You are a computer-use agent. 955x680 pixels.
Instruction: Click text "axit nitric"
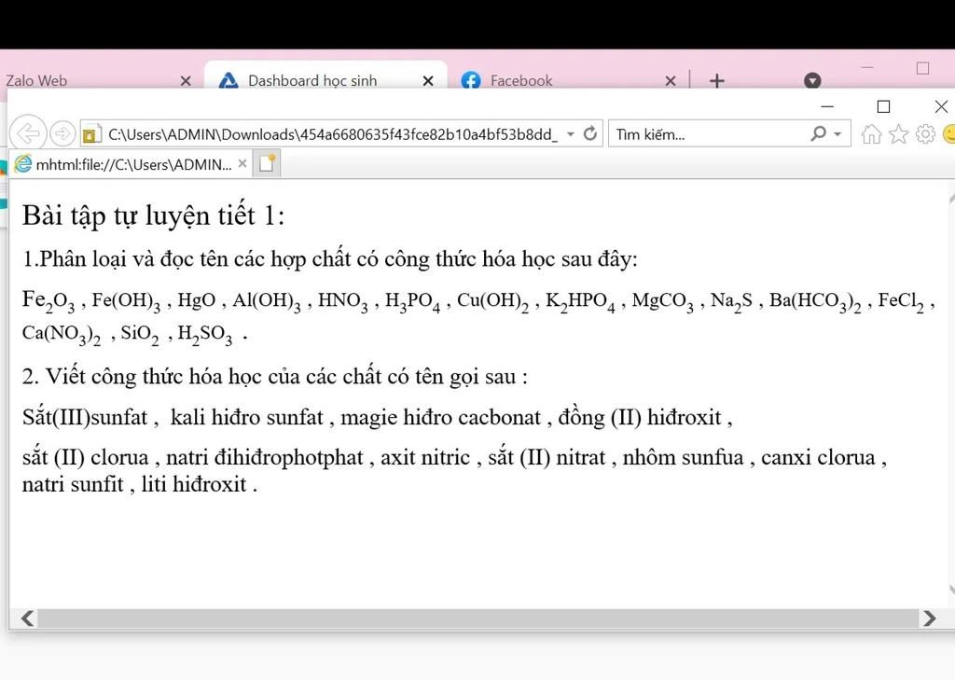point(425,457)
